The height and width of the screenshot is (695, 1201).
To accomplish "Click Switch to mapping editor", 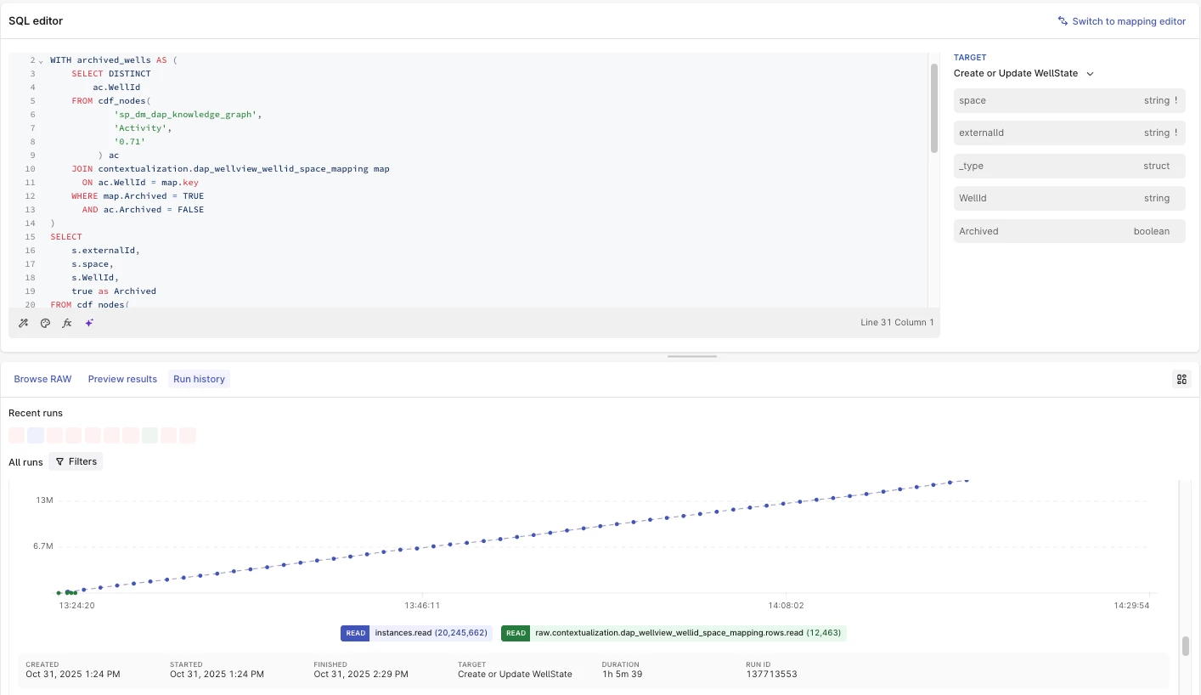I will [x=1121, y=21].
